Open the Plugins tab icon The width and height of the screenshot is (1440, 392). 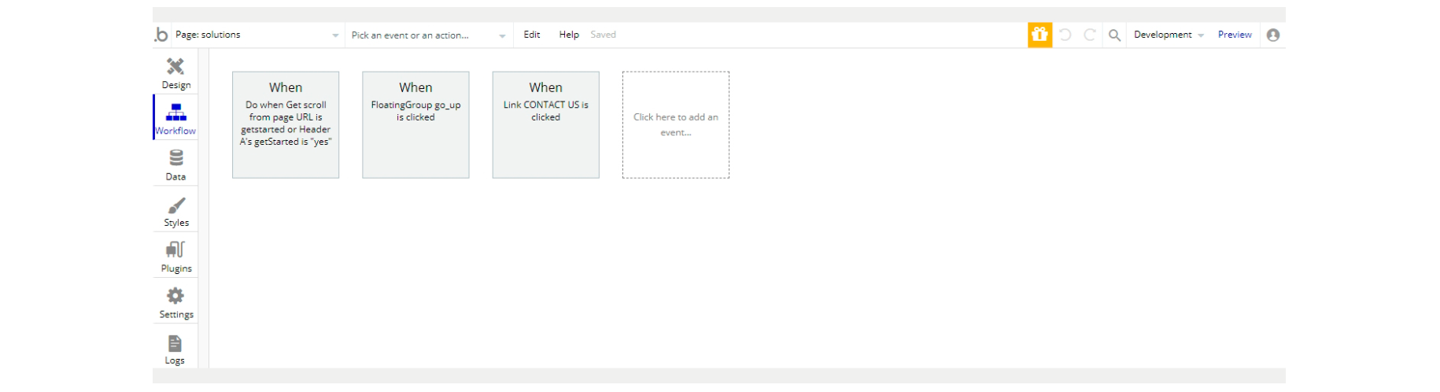pos(175,250)
